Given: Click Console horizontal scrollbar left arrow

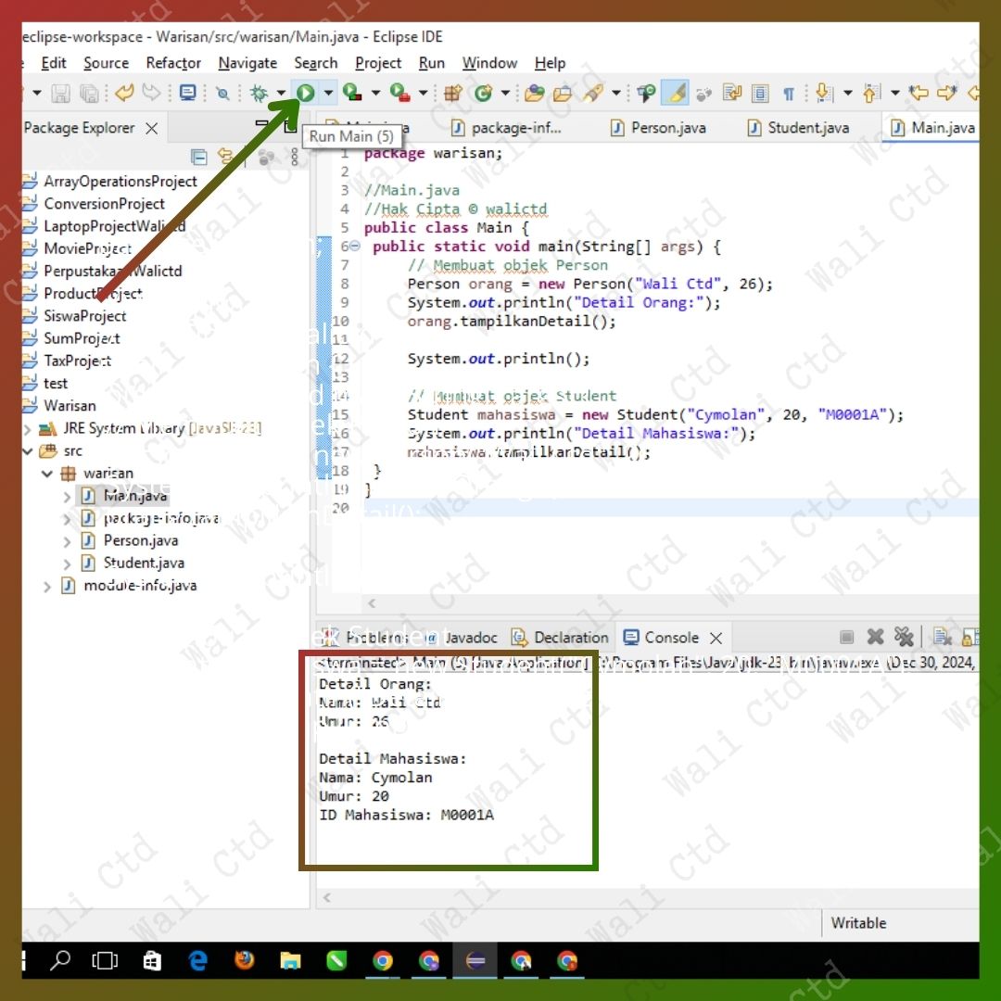Looking at the screenshot, I should point(326,897).
